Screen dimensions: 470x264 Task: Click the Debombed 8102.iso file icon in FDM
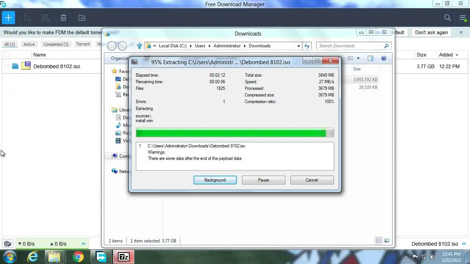[x=26, y=66]
